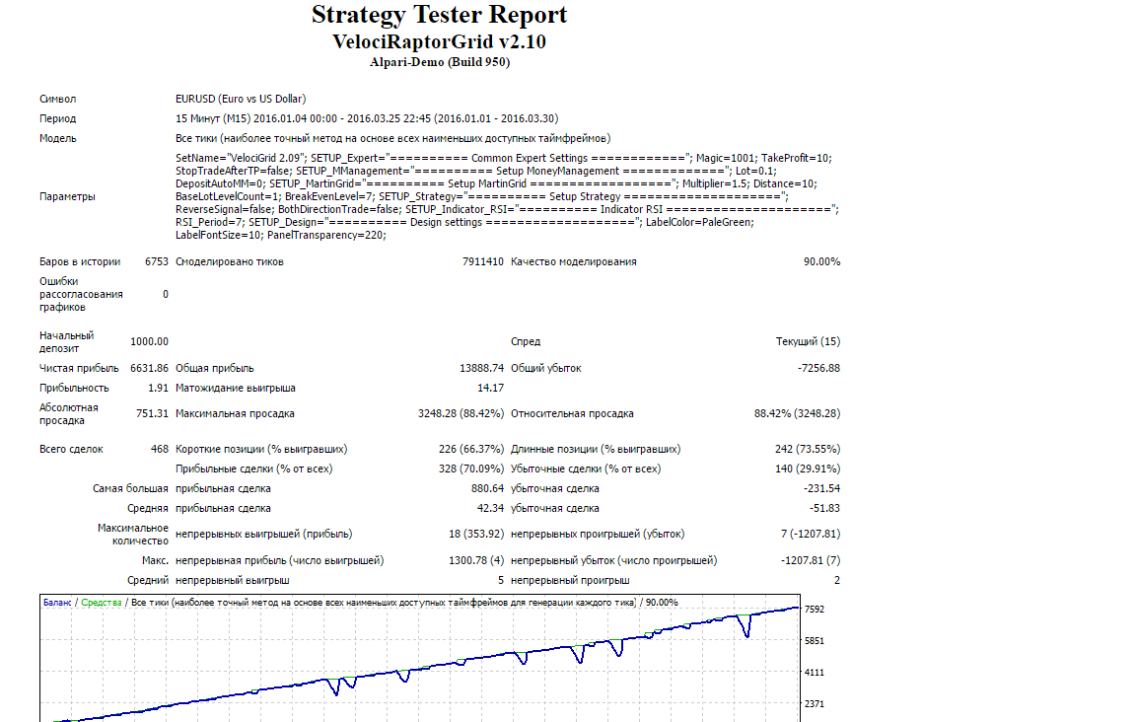The image size is (1136, 722).
Task: Click the Баров в истории label
Action: (80, 261)
